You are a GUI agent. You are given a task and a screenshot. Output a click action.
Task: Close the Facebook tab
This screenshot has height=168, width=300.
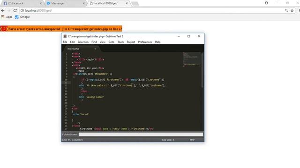(41, 3)
